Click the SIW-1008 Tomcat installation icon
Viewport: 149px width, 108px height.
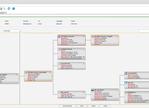(93, 37)
